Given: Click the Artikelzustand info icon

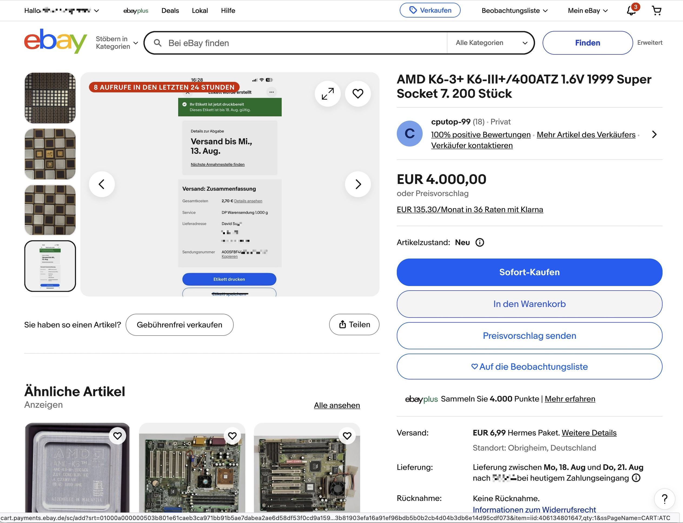Looking at the screenshot, I should (x=480, y=243).
